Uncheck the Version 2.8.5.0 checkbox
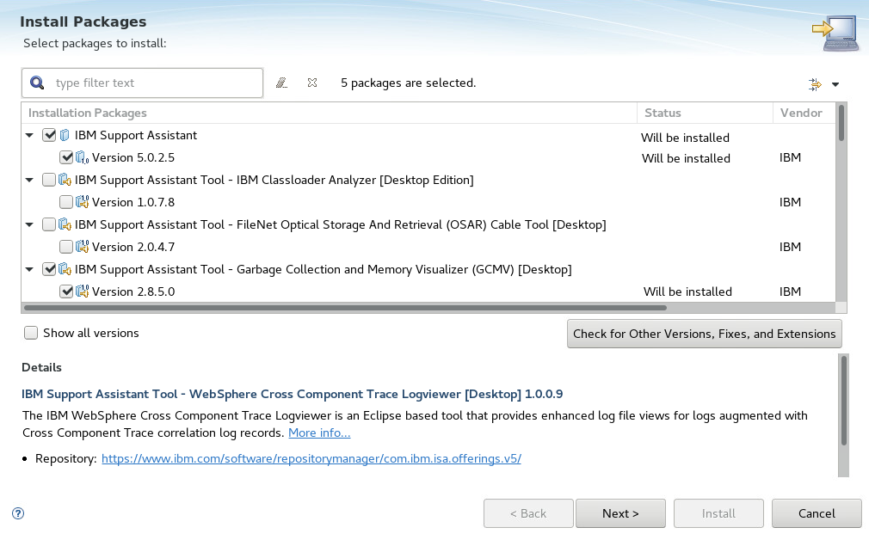This screenshot has width=869, height=540. click(66, 291)
